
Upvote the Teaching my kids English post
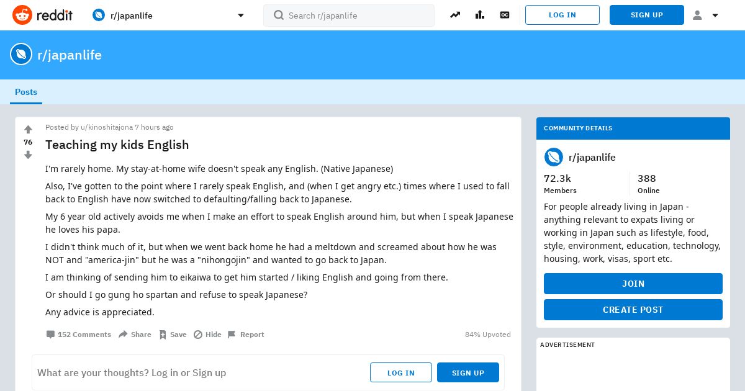[28, 130]
